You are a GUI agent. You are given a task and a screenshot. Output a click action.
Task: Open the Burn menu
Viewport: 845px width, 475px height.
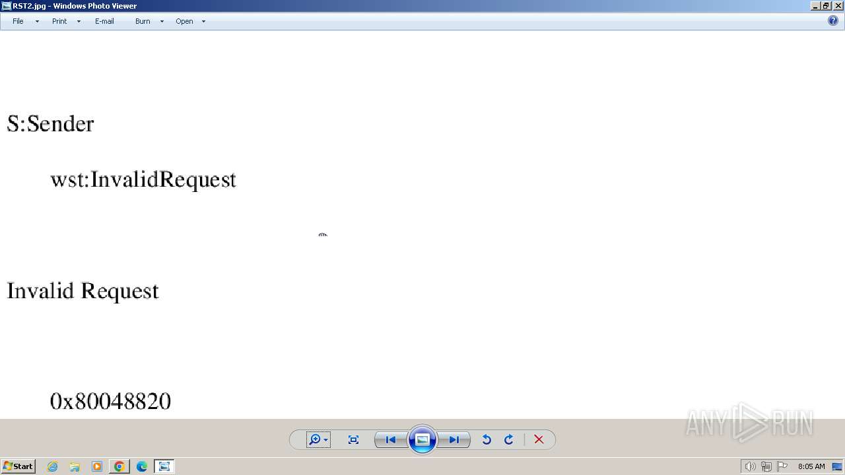pyautogui.click(x=143, y=21)
